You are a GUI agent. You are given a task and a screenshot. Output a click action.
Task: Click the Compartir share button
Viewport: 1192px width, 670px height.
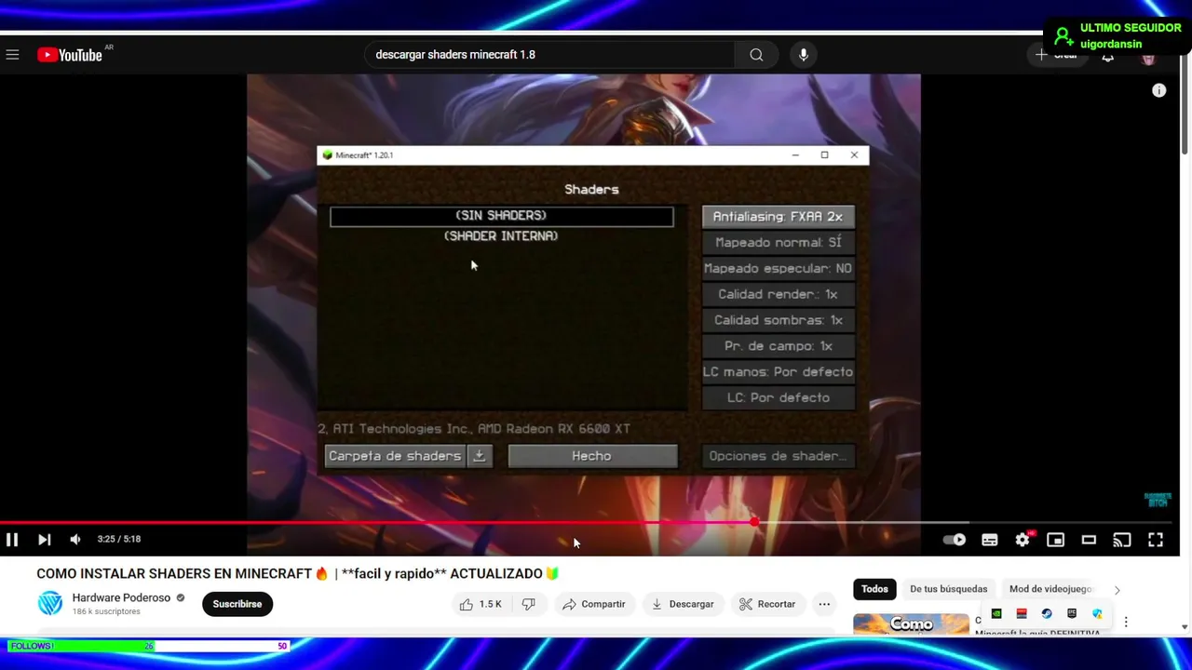(594, 604)
